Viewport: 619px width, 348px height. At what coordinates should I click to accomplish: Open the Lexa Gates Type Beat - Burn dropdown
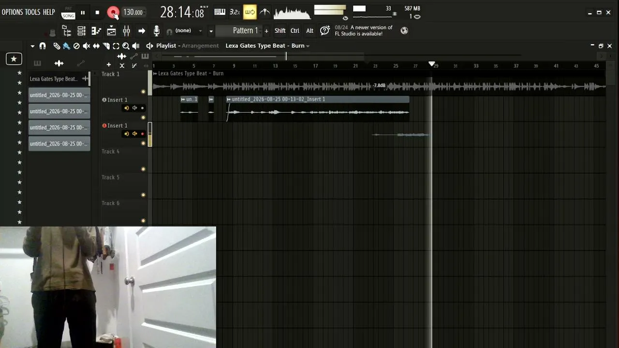[x=267, y=46]
